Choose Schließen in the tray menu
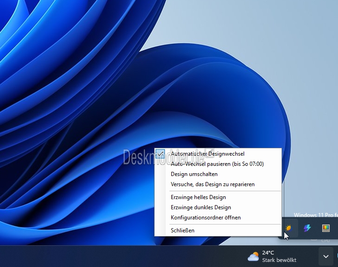Viewport: 338px width, 267px height. (218, 231)
